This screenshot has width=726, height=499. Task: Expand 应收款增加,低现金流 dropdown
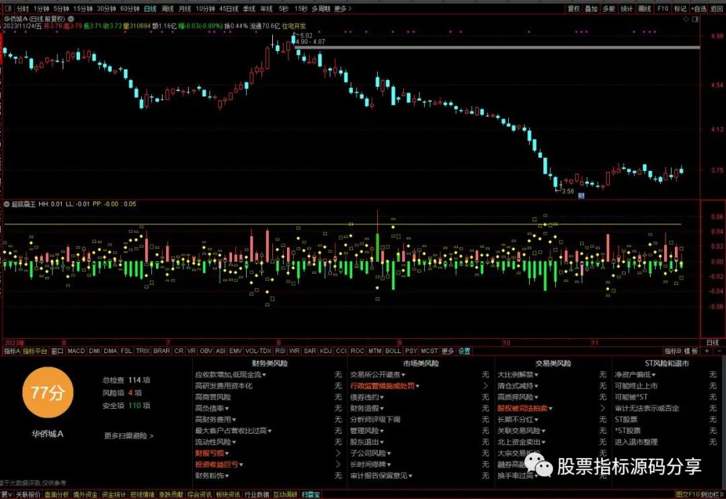pos(230,375)
